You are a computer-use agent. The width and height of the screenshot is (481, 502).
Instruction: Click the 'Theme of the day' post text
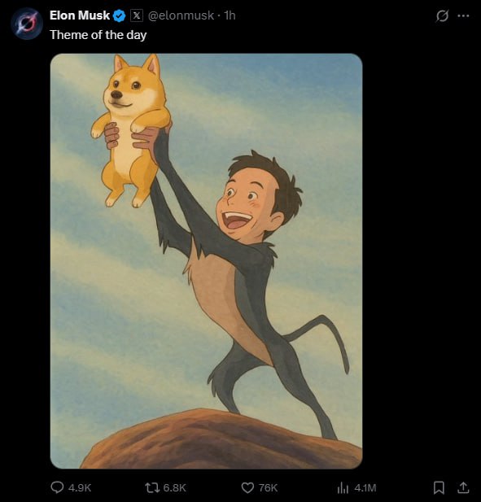98,35
